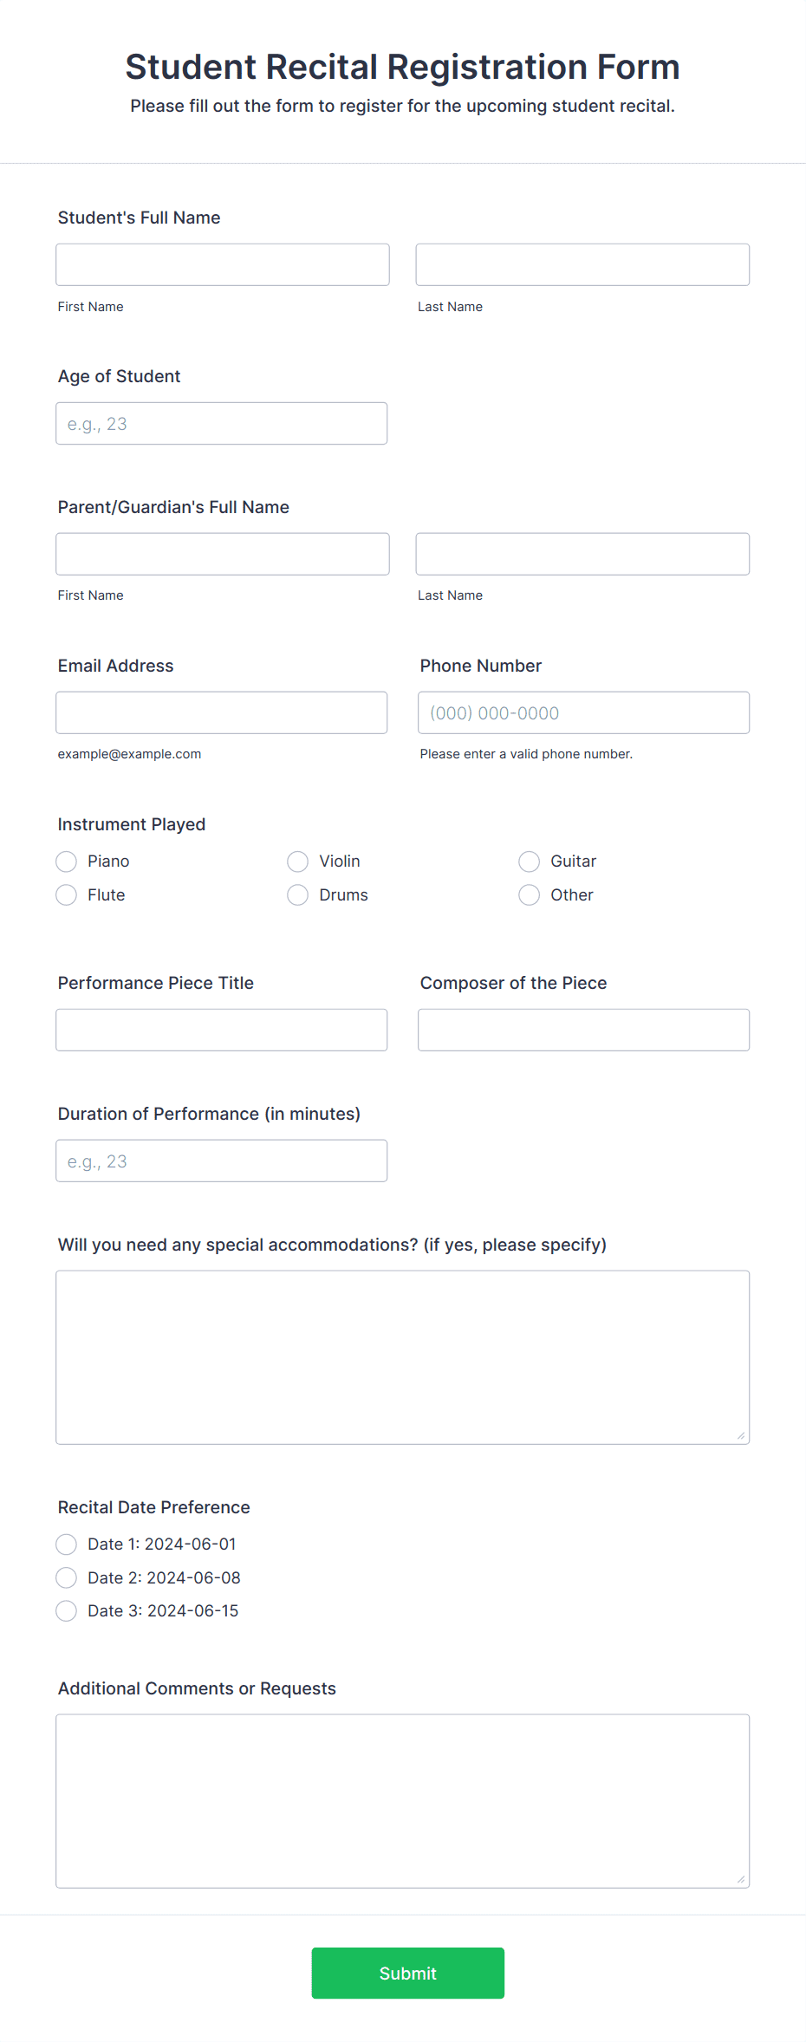Viewport: 806px width, 2042px height.
Task: Click the Submit button
Action: coord(407,1973)
